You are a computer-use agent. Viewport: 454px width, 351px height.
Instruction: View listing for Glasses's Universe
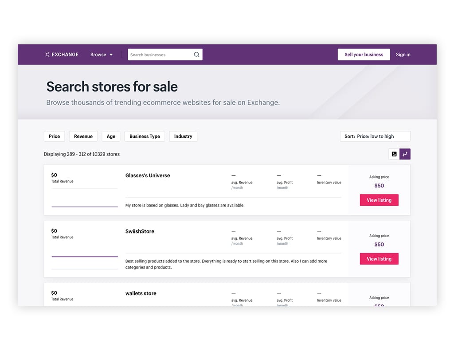click(x=379, y=200)
